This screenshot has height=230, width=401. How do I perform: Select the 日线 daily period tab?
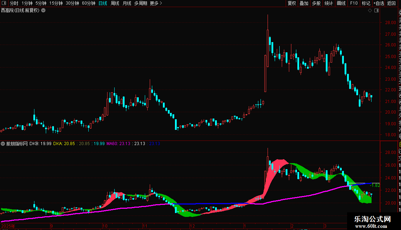click(103, 3)
